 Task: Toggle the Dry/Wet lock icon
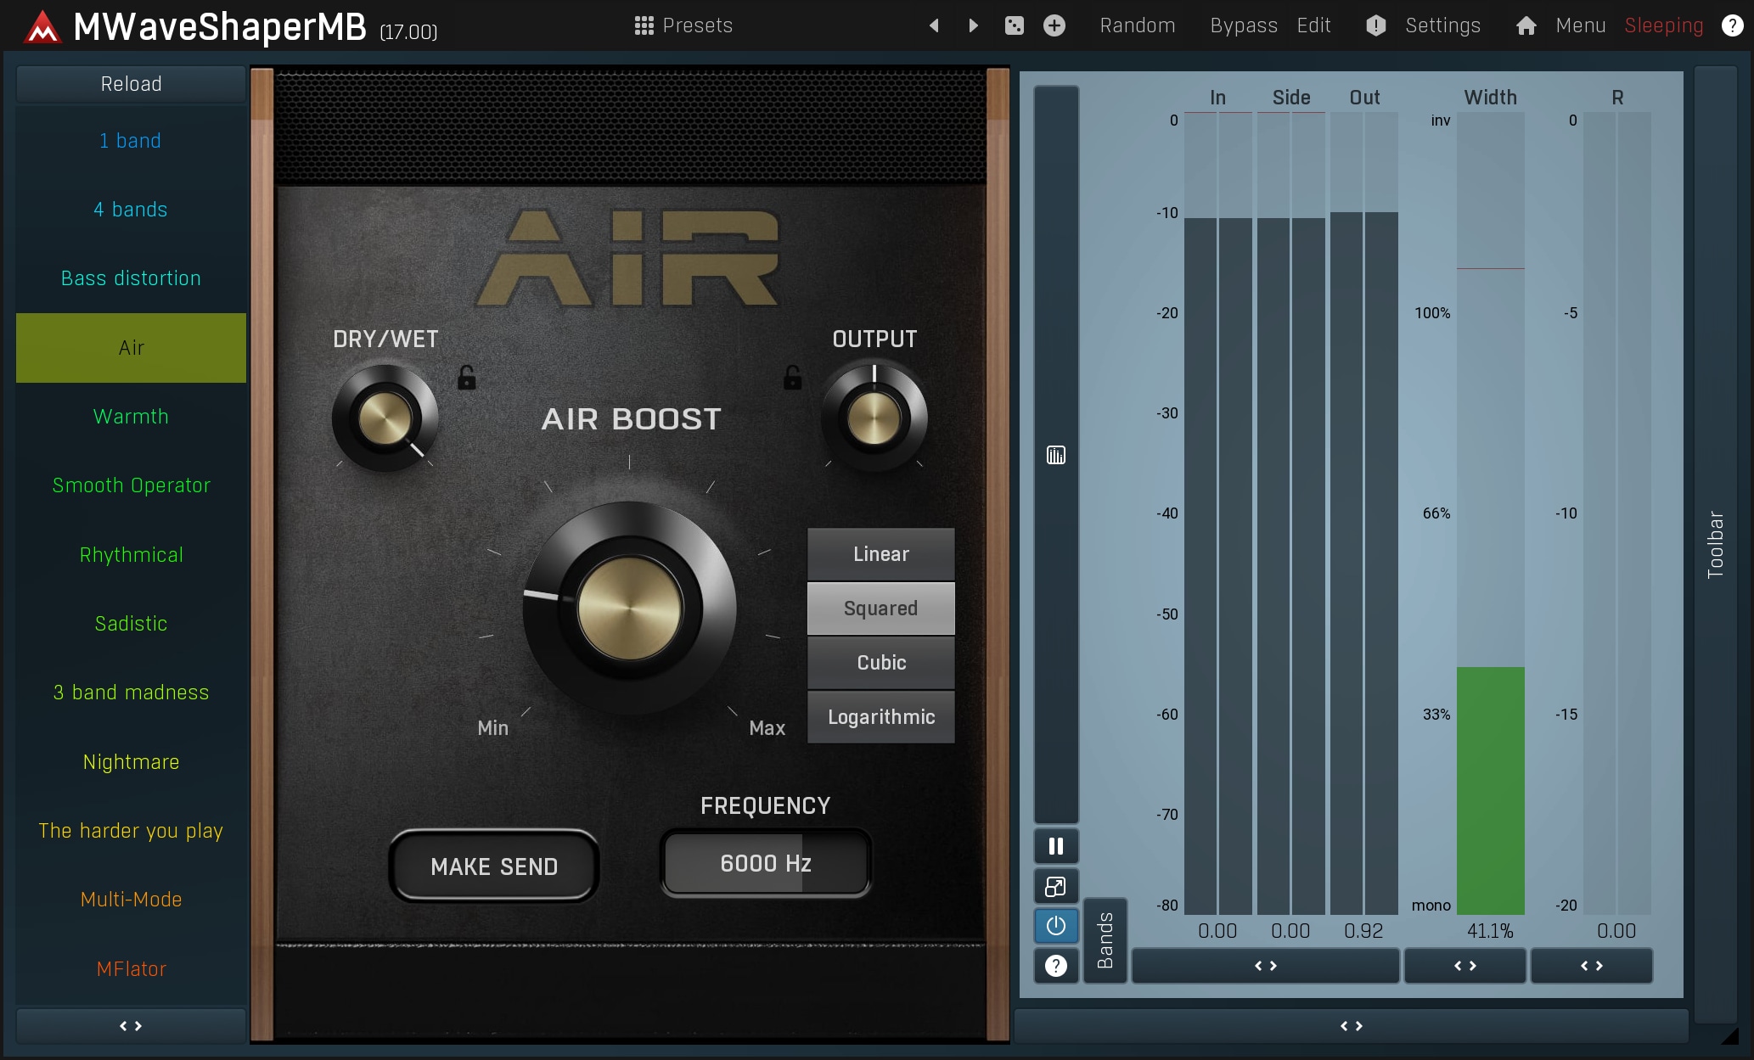(x=467, y=378)
